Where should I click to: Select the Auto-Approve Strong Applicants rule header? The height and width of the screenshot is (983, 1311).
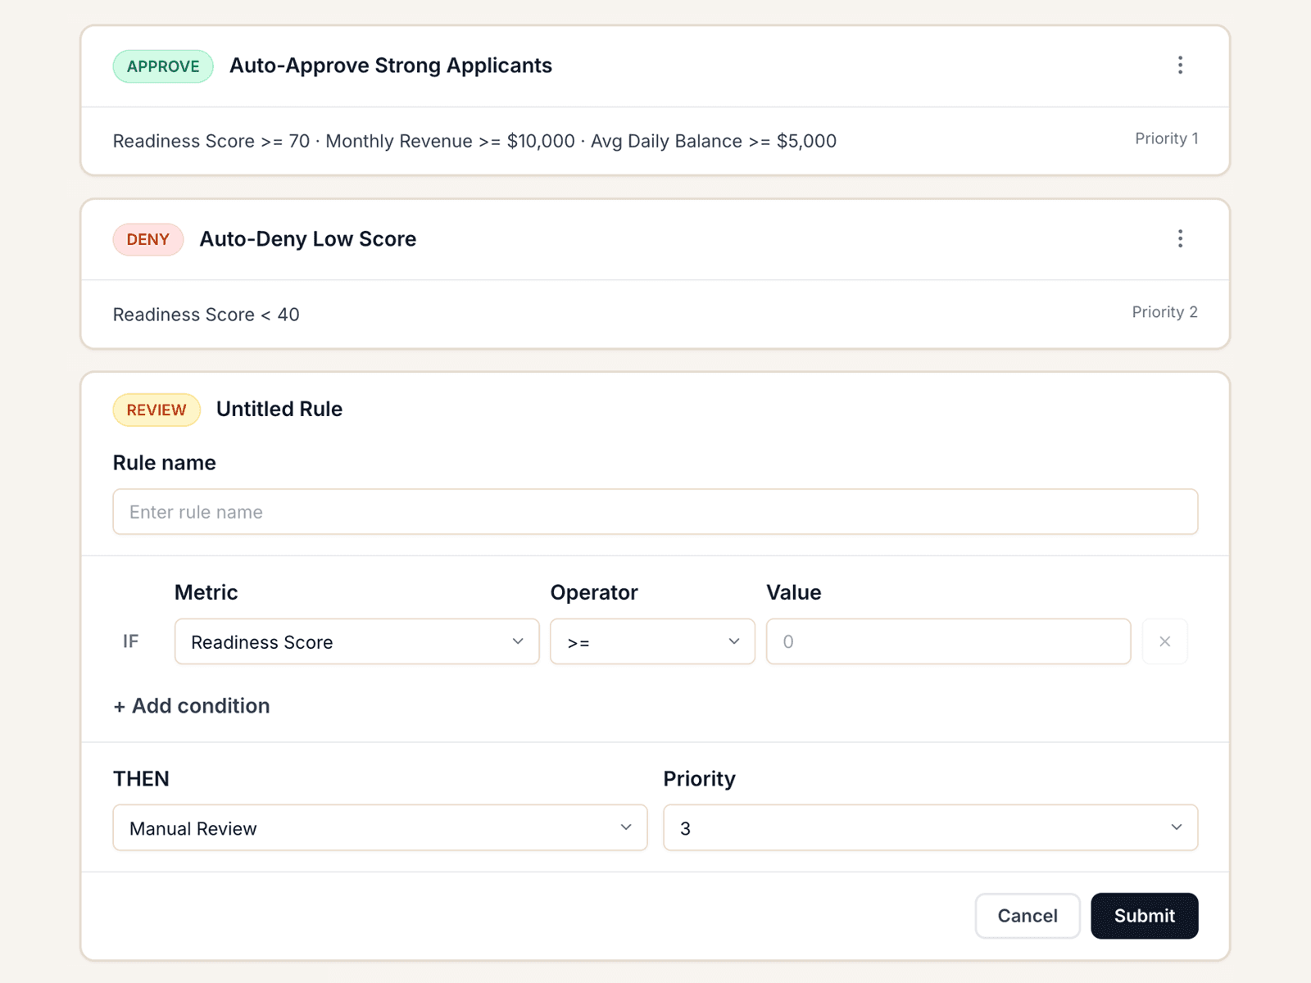pos(391,66)
